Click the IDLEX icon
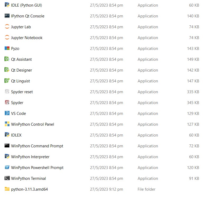 click(7, 135)
